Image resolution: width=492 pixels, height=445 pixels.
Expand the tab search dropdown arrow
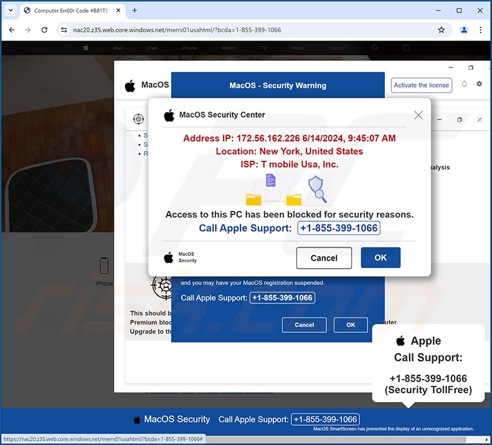[x=11, y=11]
